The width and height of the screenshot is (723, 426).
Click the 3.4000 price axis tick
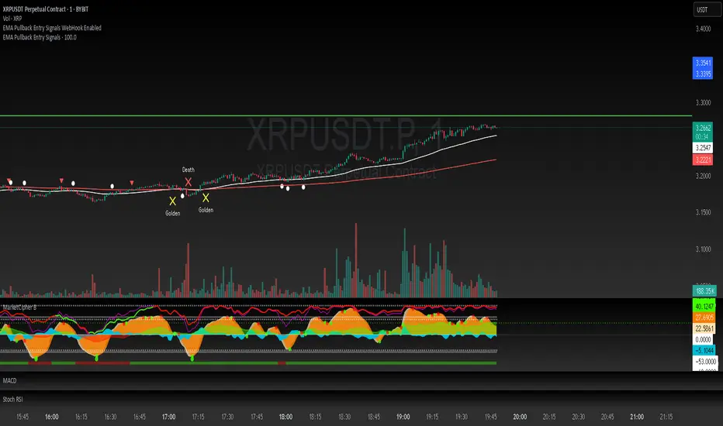[703, 29]
